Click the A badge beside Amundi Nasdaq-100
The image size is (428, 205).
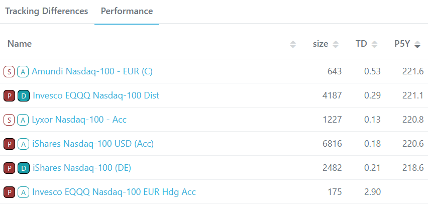(x=23, y=71)
